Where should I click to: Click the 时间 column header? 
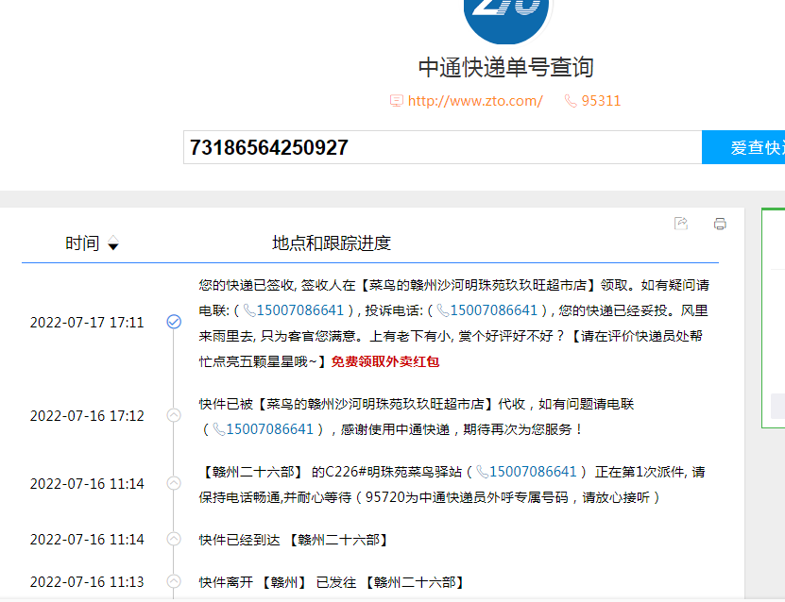pos(82,243)
